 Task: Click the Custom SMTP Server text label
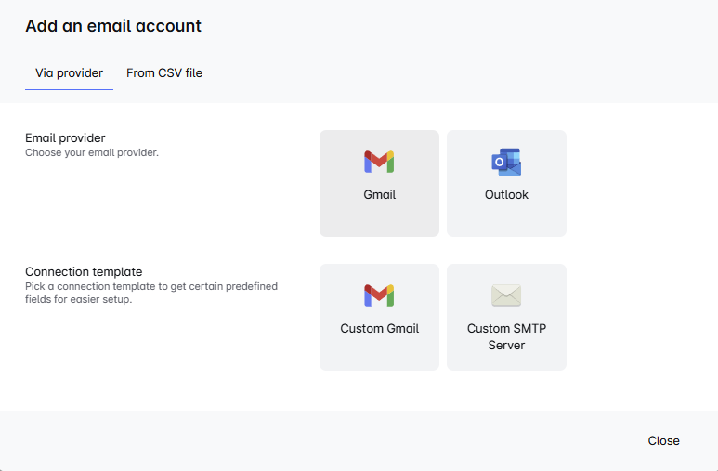pos(506,336)
